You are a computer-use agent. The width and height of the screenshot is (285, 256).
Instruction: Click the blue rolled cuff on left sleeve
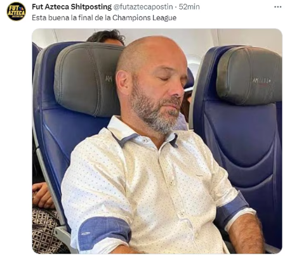105,231
